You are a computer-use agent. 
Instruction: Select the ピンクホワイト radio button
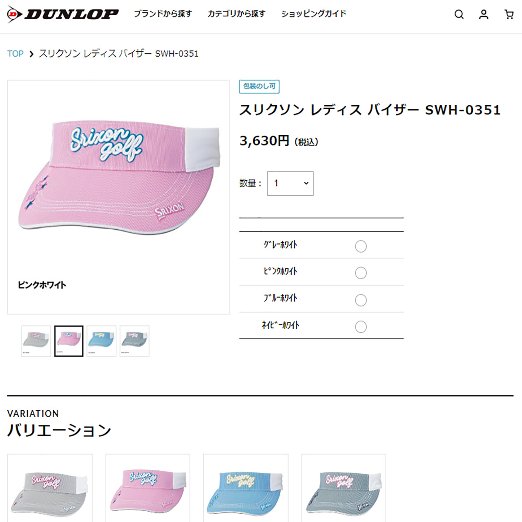point(361,273)
